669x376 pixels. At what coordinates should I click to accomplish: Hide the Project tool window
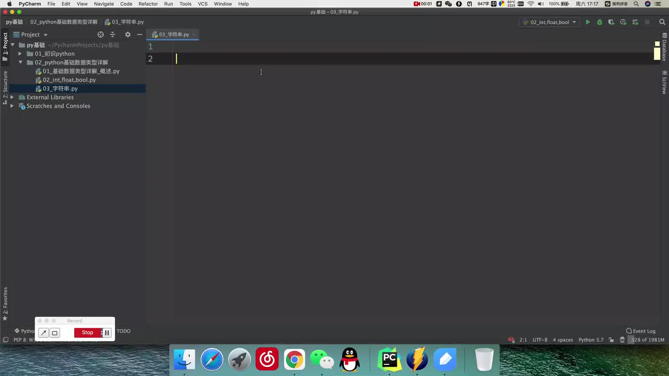140,34
